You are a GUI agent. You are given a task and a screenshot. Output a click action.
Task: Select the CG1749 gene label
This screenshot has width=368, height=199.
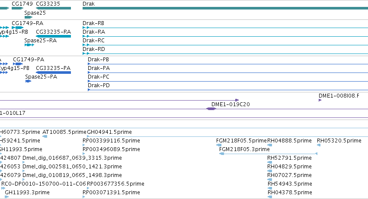coord(22,4)
